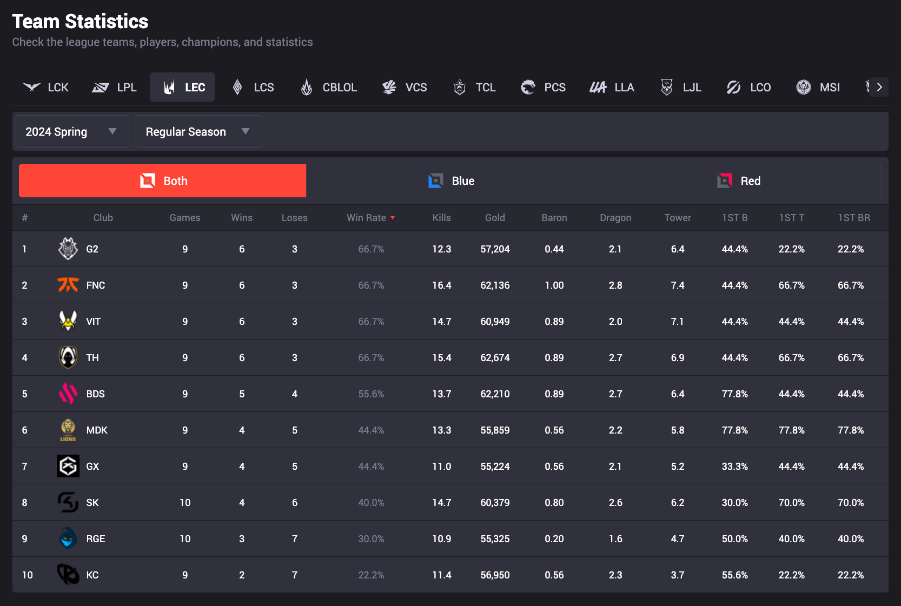Click the BDS team logo
The width and height of the screenshot is (901, 606).
tap(68, 394)
